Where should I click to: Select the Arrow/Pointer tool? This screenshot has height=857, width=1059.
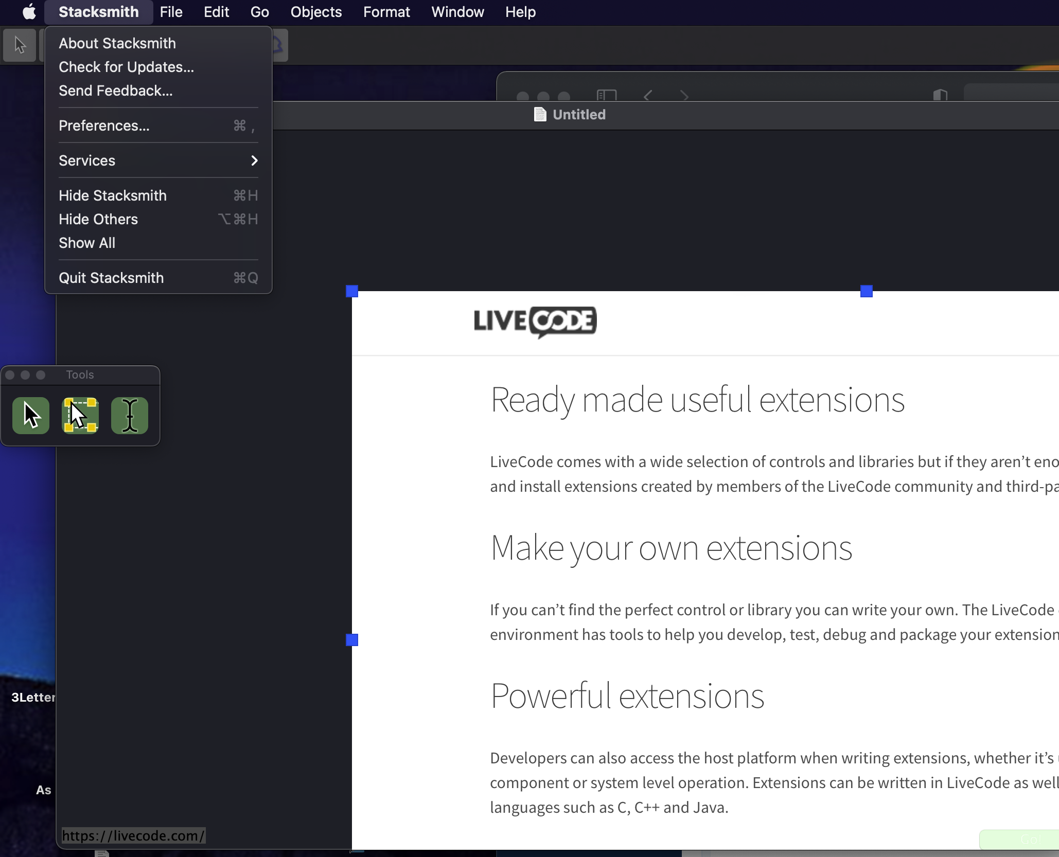(x=31, y=414)
